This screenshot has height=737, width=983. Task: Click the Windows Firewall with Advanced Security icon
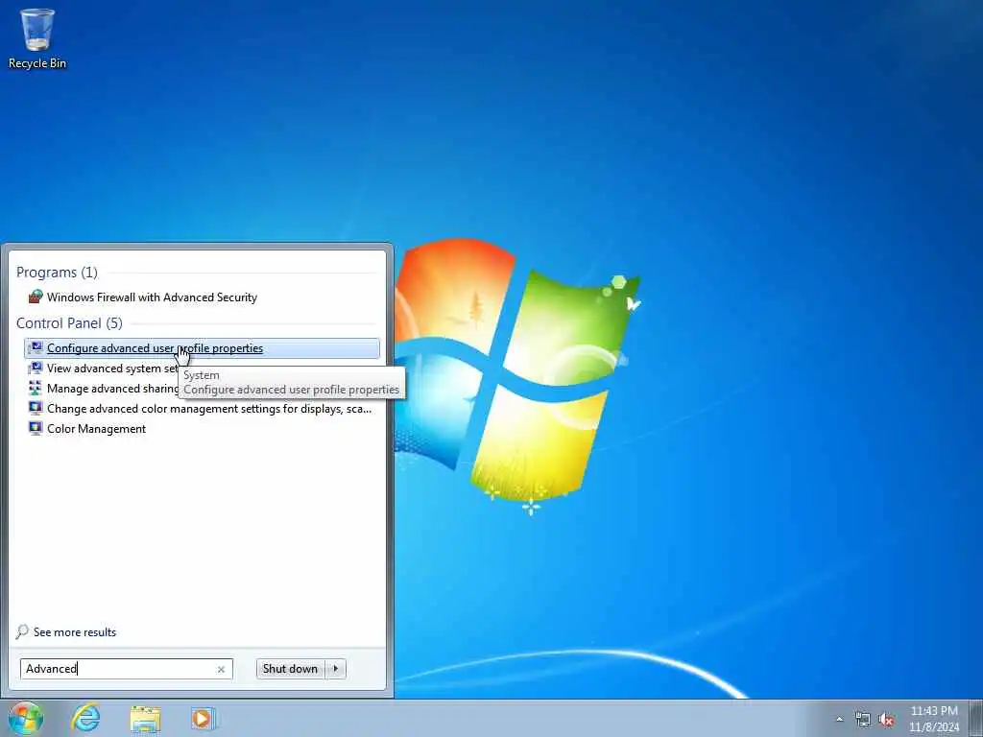(x=36, y=297)
